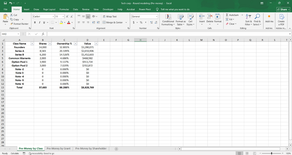Screen dimensions: 292x155
Task: Click the Name Box showing H40
Action: (x=9, y=34)
